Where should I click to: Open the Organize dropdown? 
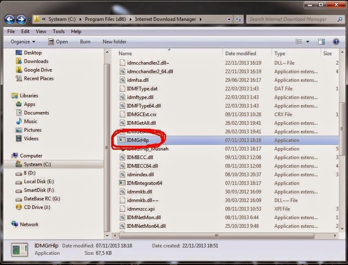(x=23, y=42)
